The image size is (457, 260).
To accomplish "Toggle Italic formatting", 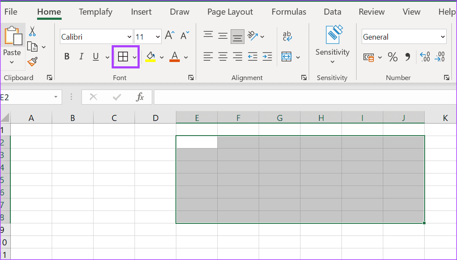I will coord(81,56).
